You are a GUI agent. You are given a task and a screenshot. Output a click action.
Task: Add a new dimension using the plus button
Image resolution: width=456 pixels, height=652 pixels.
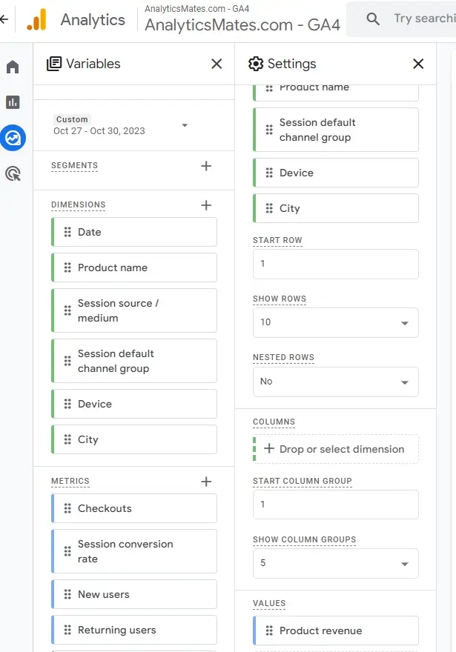(x=206, y=205)
